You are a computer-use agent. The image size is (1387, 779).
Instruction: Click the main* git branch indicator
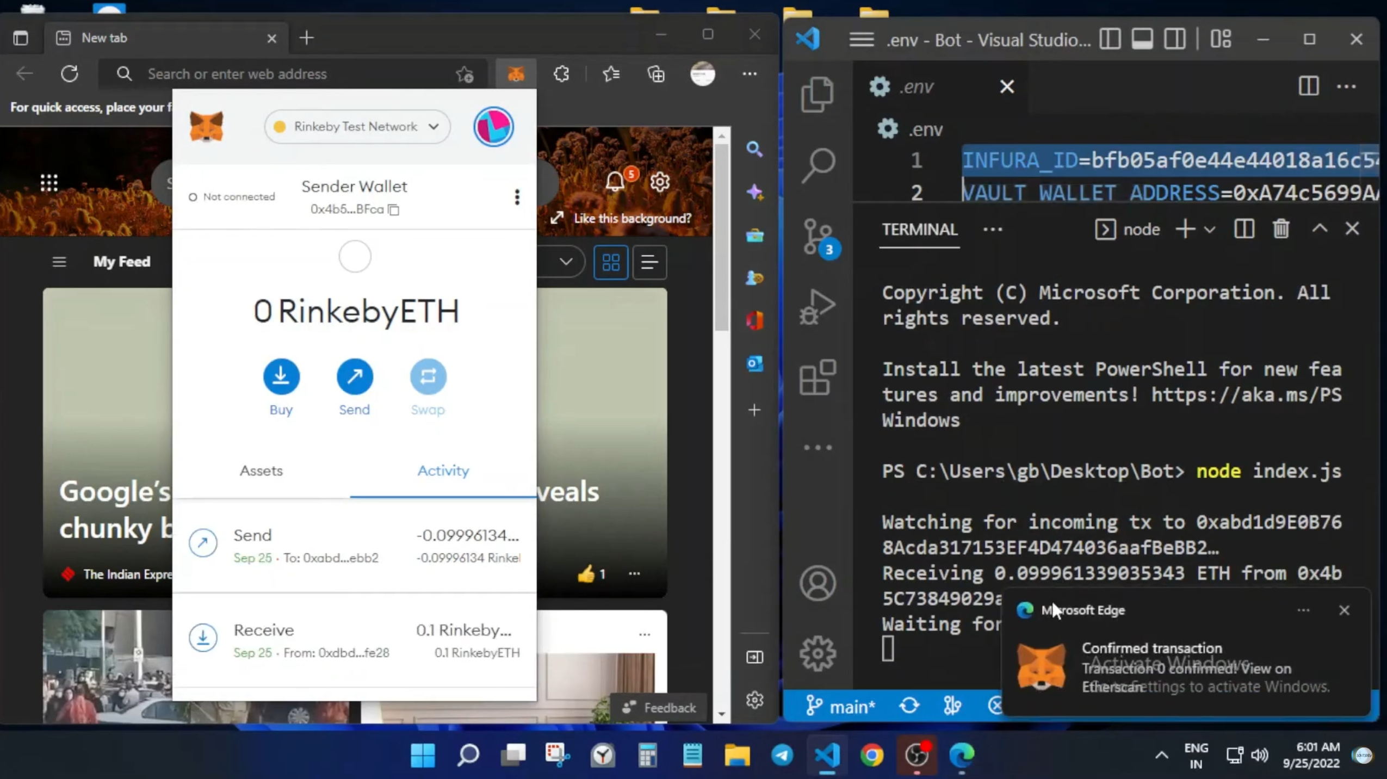(841, 706)
